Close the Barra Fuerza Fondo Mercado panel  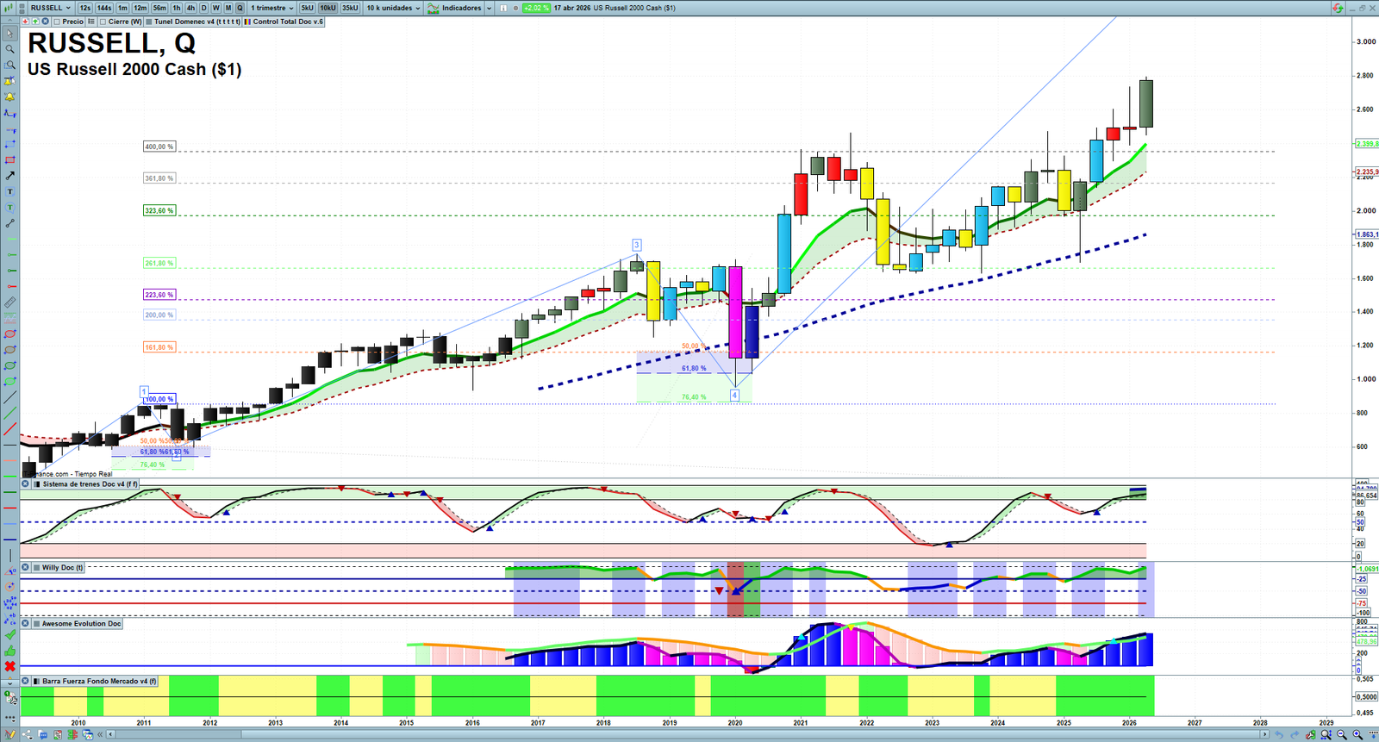pyautogui.click(x=26, y=682)
